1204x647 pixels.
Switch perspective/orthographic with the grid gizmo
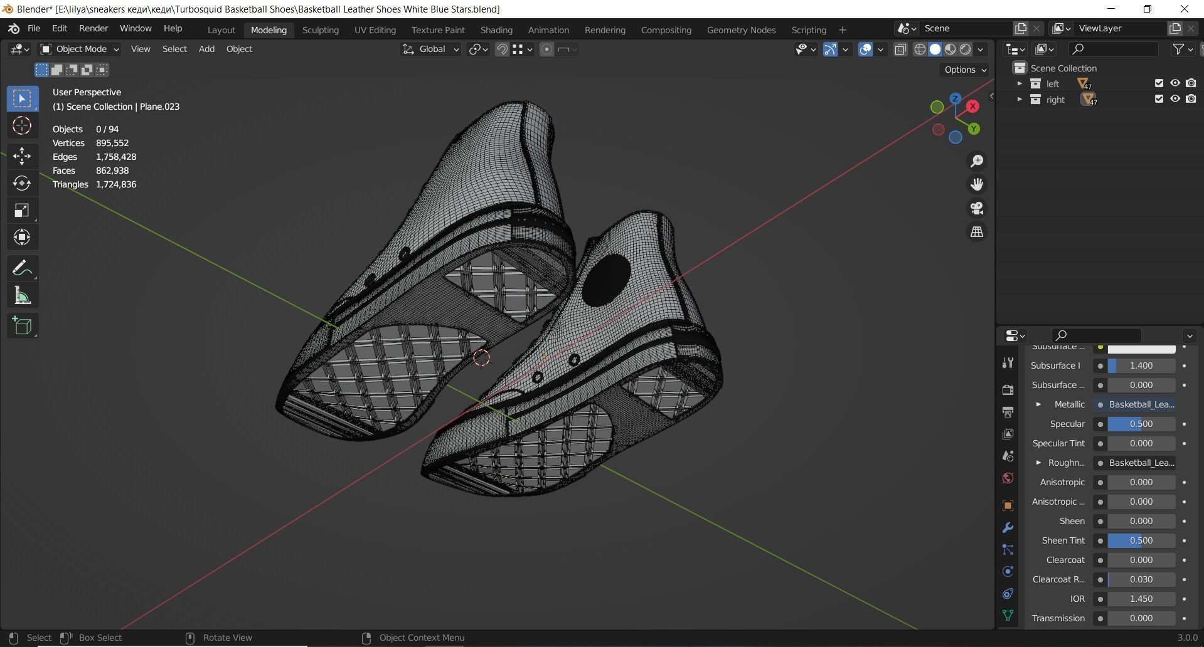(x=977, y=232)
